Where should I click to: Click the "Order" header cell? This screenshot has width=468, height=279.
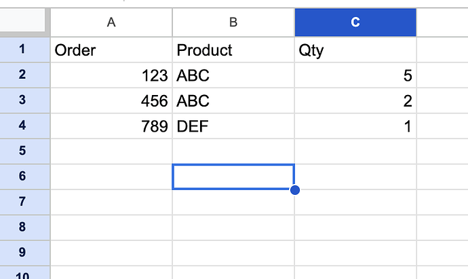pyautogui.click(x=111, y=50)
